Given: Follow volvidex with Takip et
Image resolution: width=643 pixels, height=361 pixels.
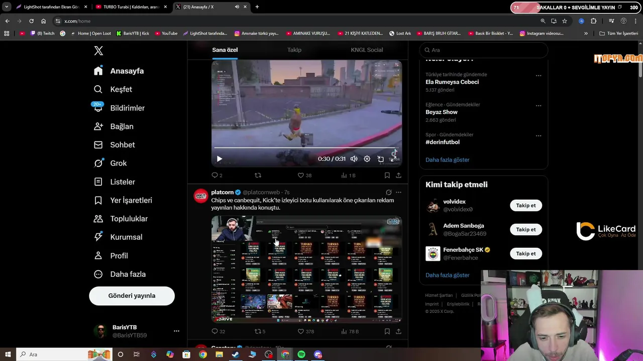Looking at the screenshot, I should click(526, 206).
